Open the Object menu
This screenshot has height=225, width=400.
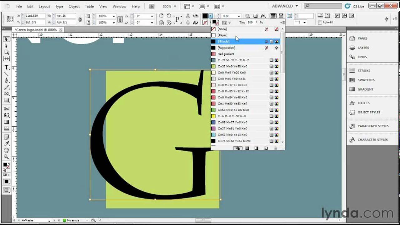(x=74, y=6)
